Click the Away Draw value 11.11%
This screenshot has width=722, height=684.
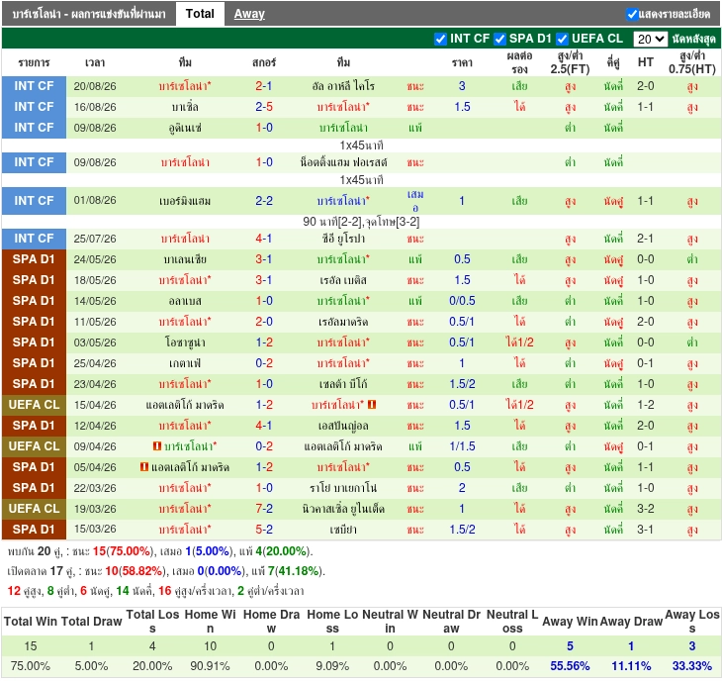coord(631,666)
